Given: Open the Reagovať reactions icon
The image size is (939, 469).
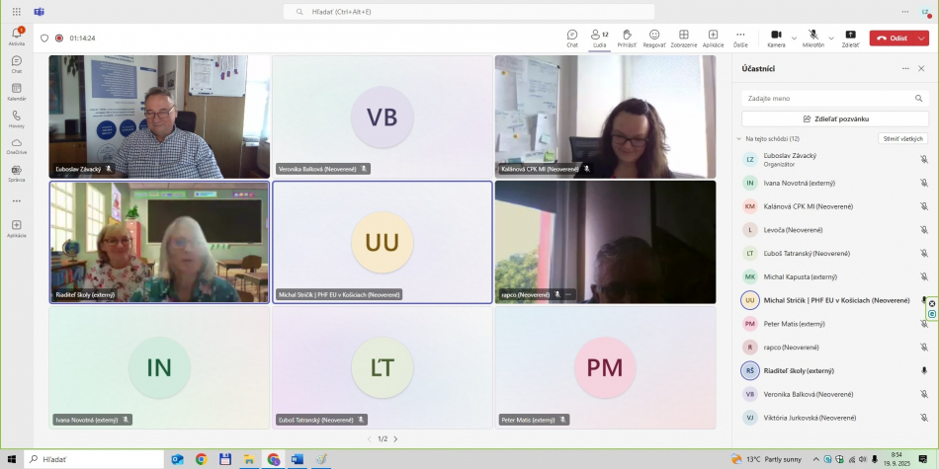Looking at the screenshot, I should point(654,38).
